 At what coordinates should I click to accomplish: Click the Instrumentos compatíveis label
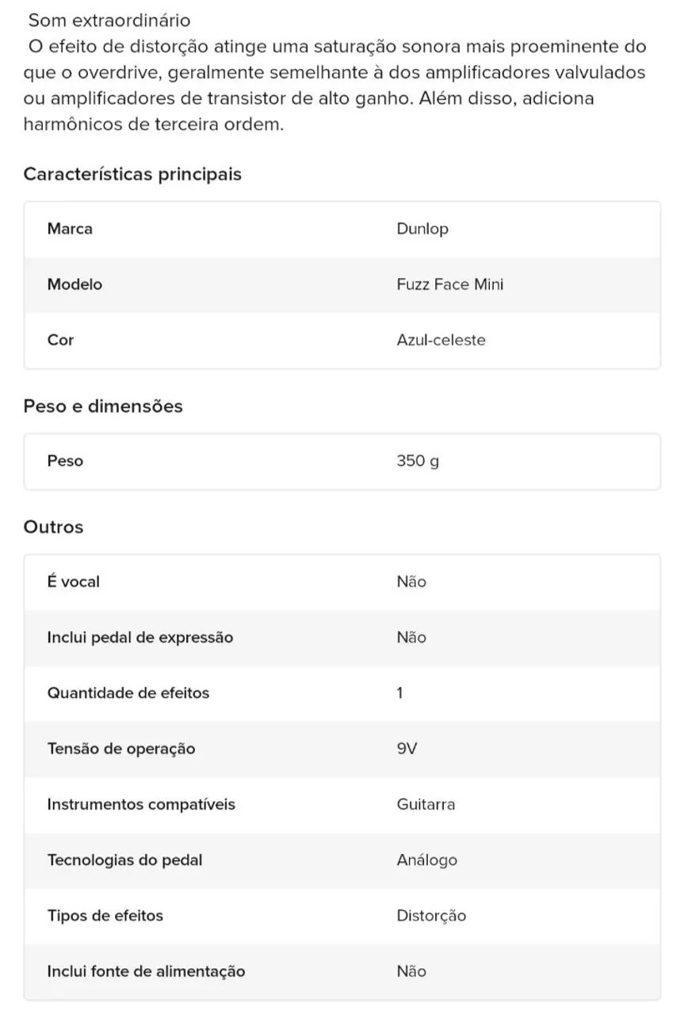pos(141,804)
